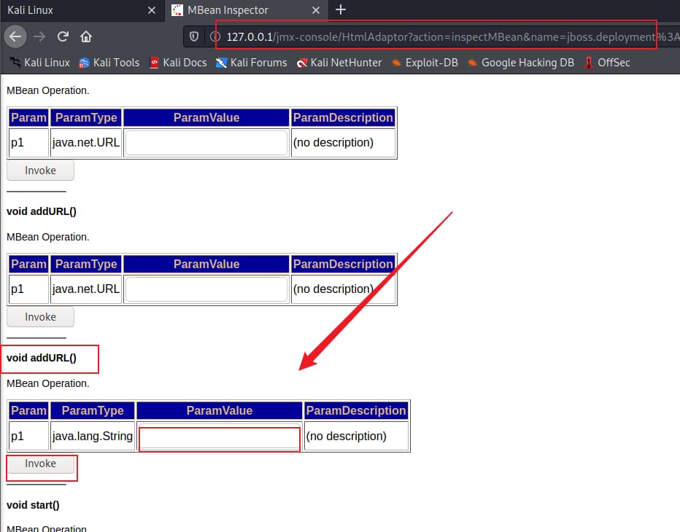Close the Kali Linux tab
Viewport: 680px width, 532px height.
coord(151,10)
